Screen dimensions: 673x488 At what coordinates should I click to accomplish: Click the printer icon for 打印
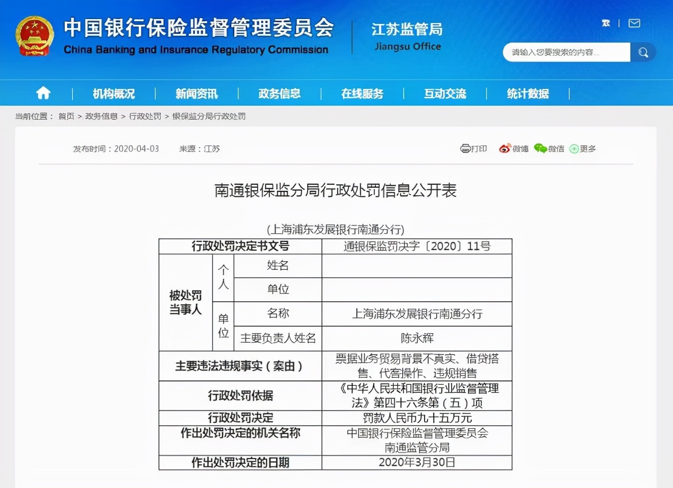(465, 149)
